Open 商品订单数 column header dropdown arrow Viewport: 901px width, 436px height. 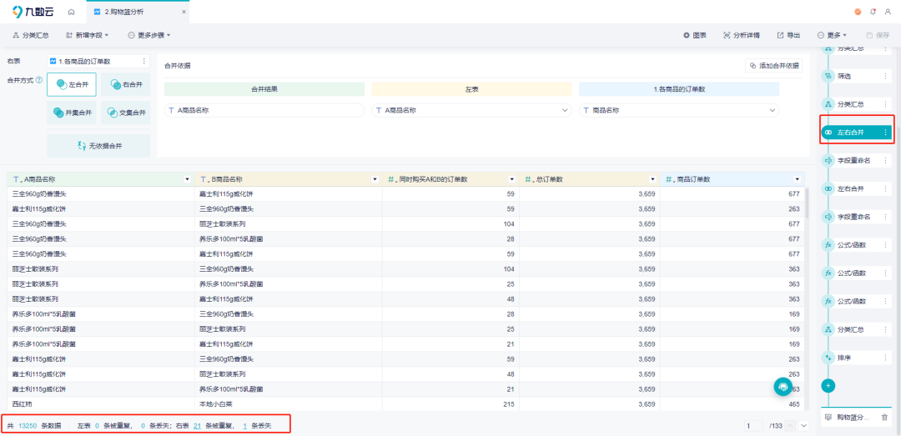click(797, 179)
